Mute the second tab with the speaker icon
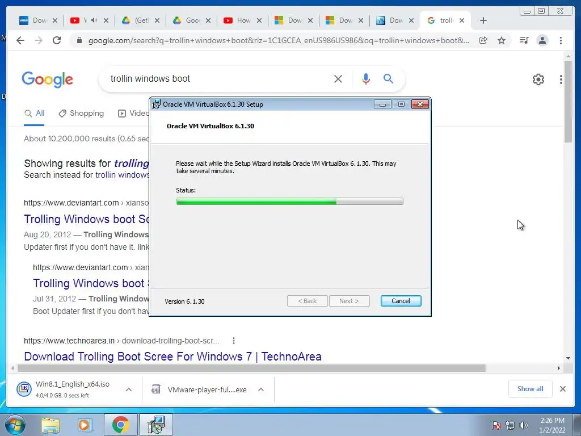 click(94, 20)
